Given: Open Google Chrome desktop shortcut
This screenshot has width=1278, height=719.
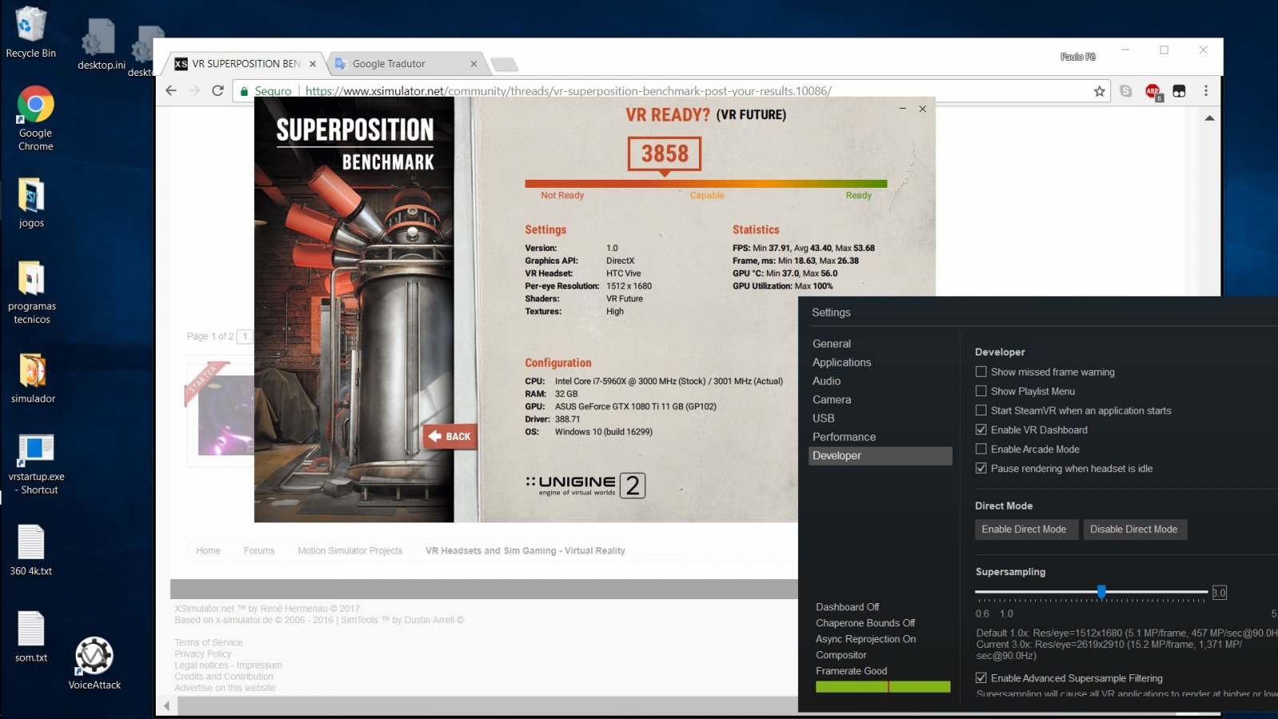Looking at the screenshot, I should [x=35, y=117].
